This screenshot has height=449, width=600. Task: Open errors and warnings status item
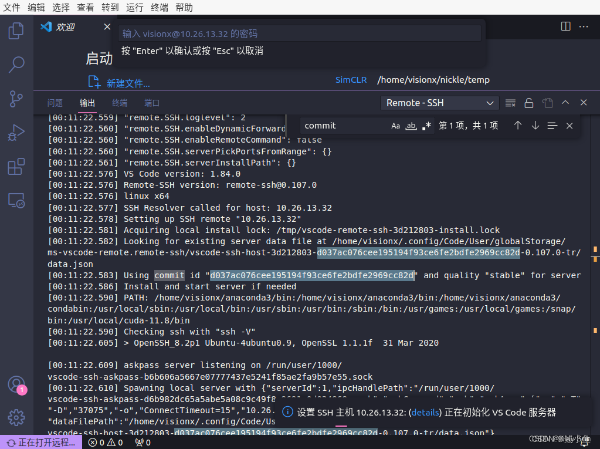pyautogui.click(x=106, y=443)
